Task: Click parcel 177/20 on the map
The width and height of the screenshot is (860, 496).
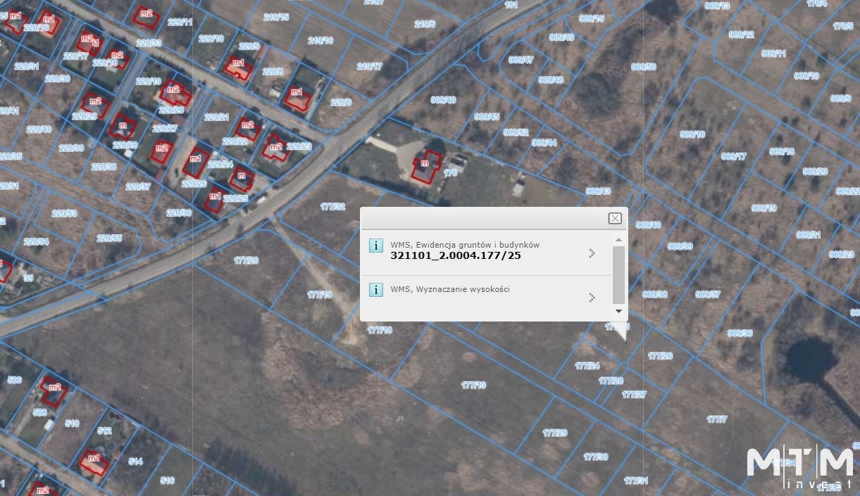Action: click(x=246, y=260)
